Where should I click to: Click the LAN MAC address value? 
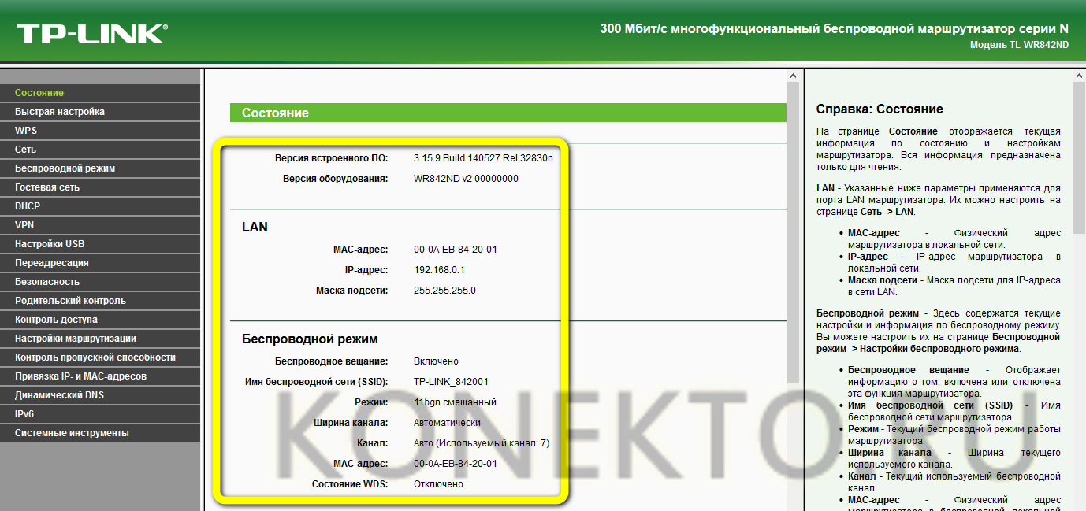coord(455,250)
